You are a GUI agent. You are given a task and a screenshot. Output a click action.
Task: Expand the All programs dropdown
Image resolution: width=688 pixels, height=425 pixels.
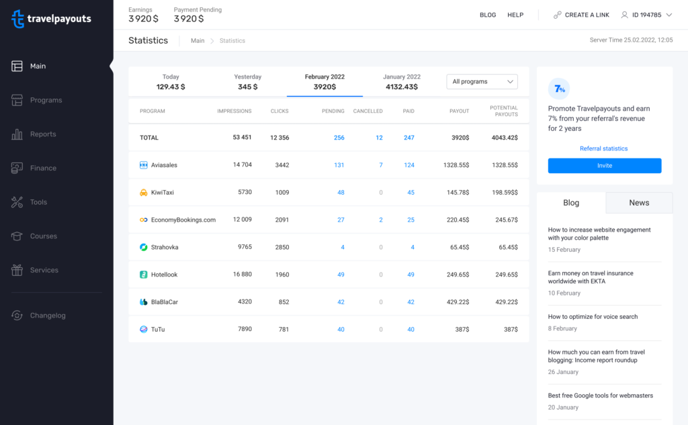[x=482, y=82]
